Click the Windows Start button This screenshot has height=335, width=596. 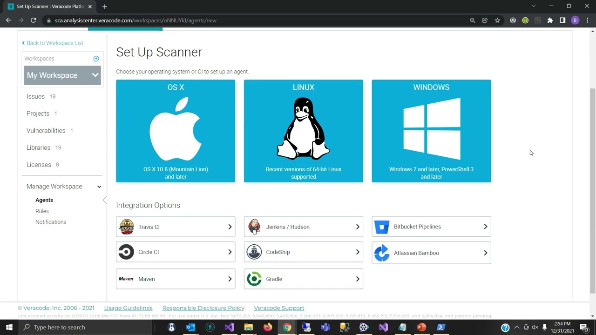pos(9,327)
